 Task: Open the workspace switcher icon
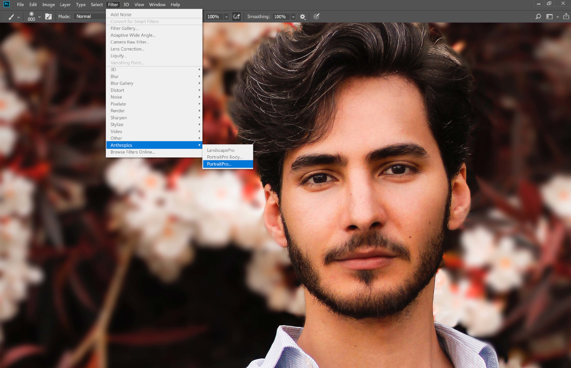(549, 17)
